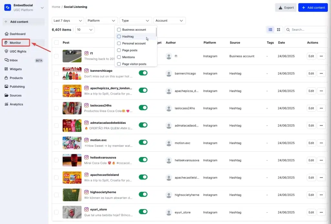Image resolution: width=331 pixels, height=224 pixels.
Task: Select the bannerchicago row checkbox
Action: pyautogui.click(x=56, y=73)
